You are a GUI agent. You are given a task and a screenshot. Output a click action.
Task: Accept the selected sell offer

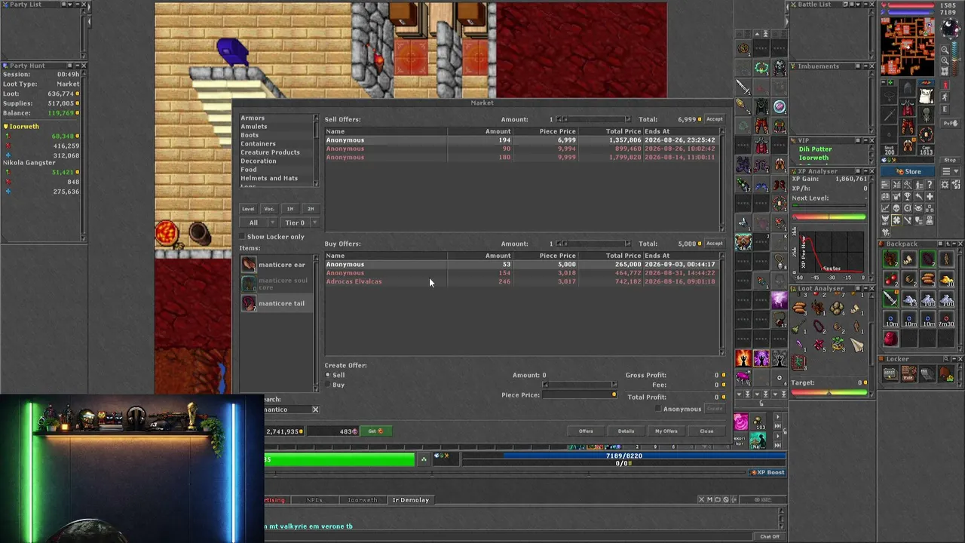(x=714, y=119)
